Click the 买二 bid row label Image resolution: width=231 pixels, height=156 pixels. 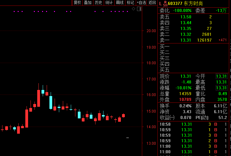click(x=165, y=52)
